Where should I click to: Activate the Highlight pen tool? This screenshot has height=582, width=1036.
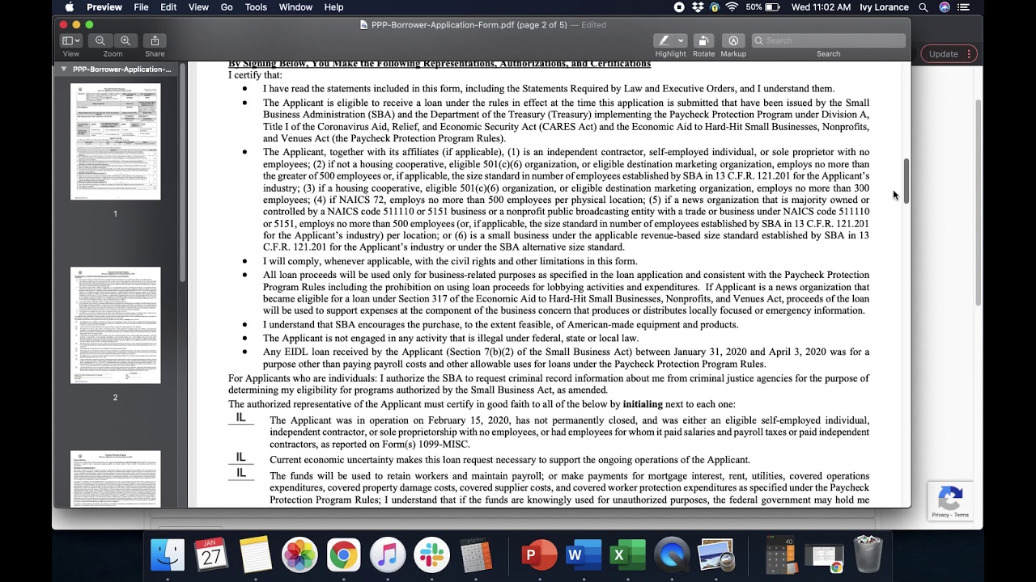click(664, 40)
